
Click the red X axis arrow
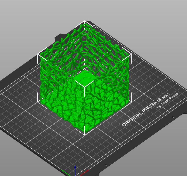click(x=84, y=172)
